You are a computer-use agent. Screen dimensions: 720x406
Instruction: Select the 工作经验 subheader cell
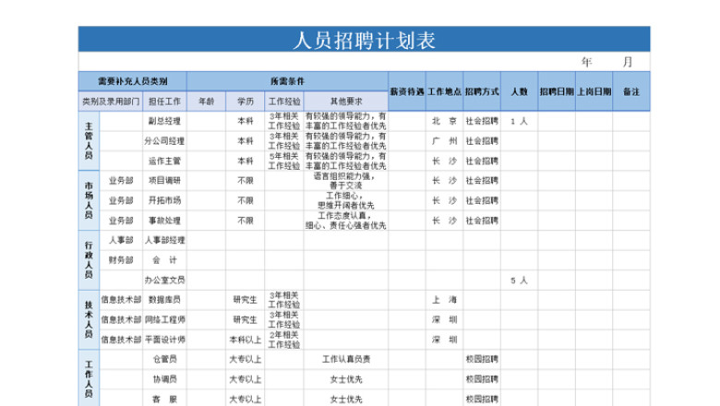(284, 101)
